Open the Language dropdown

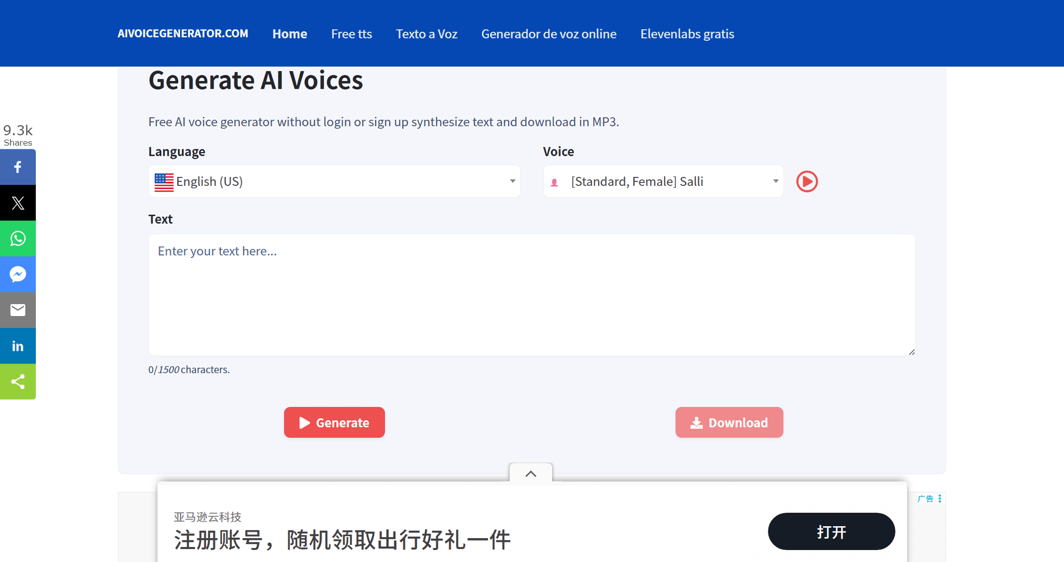(334, 181)
